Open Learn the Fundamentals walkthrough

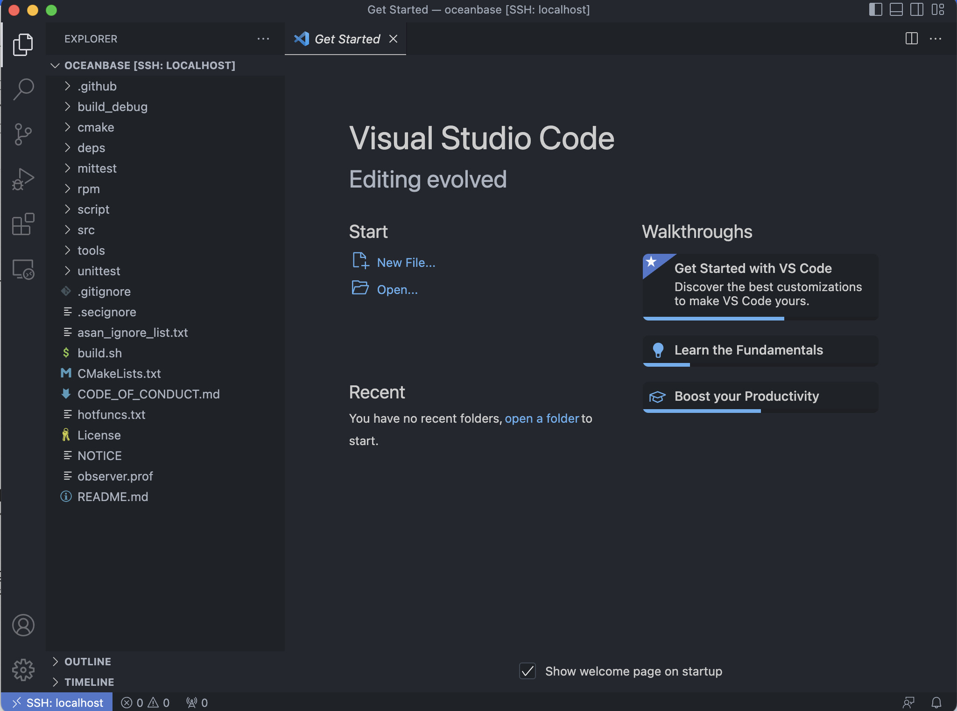click(760, 351)
